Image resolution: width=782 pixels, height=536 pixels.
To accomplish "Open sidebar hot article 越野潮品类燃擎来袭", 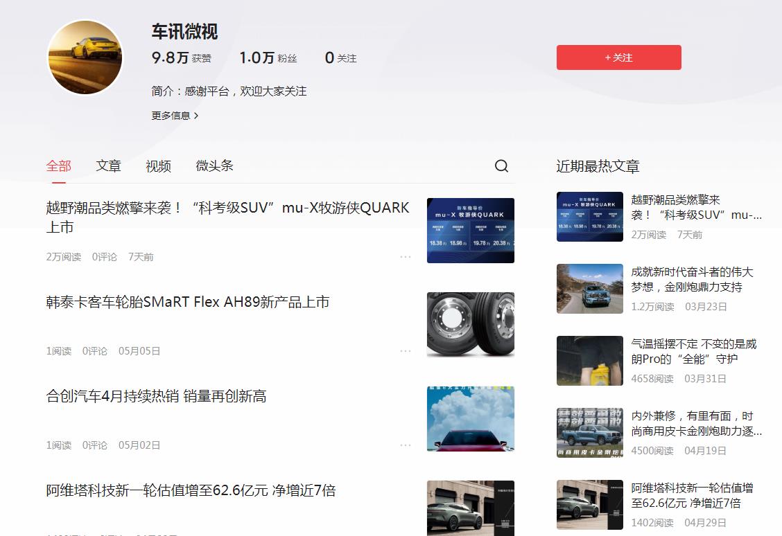I will pyautogui.click(x=696, y=207).
